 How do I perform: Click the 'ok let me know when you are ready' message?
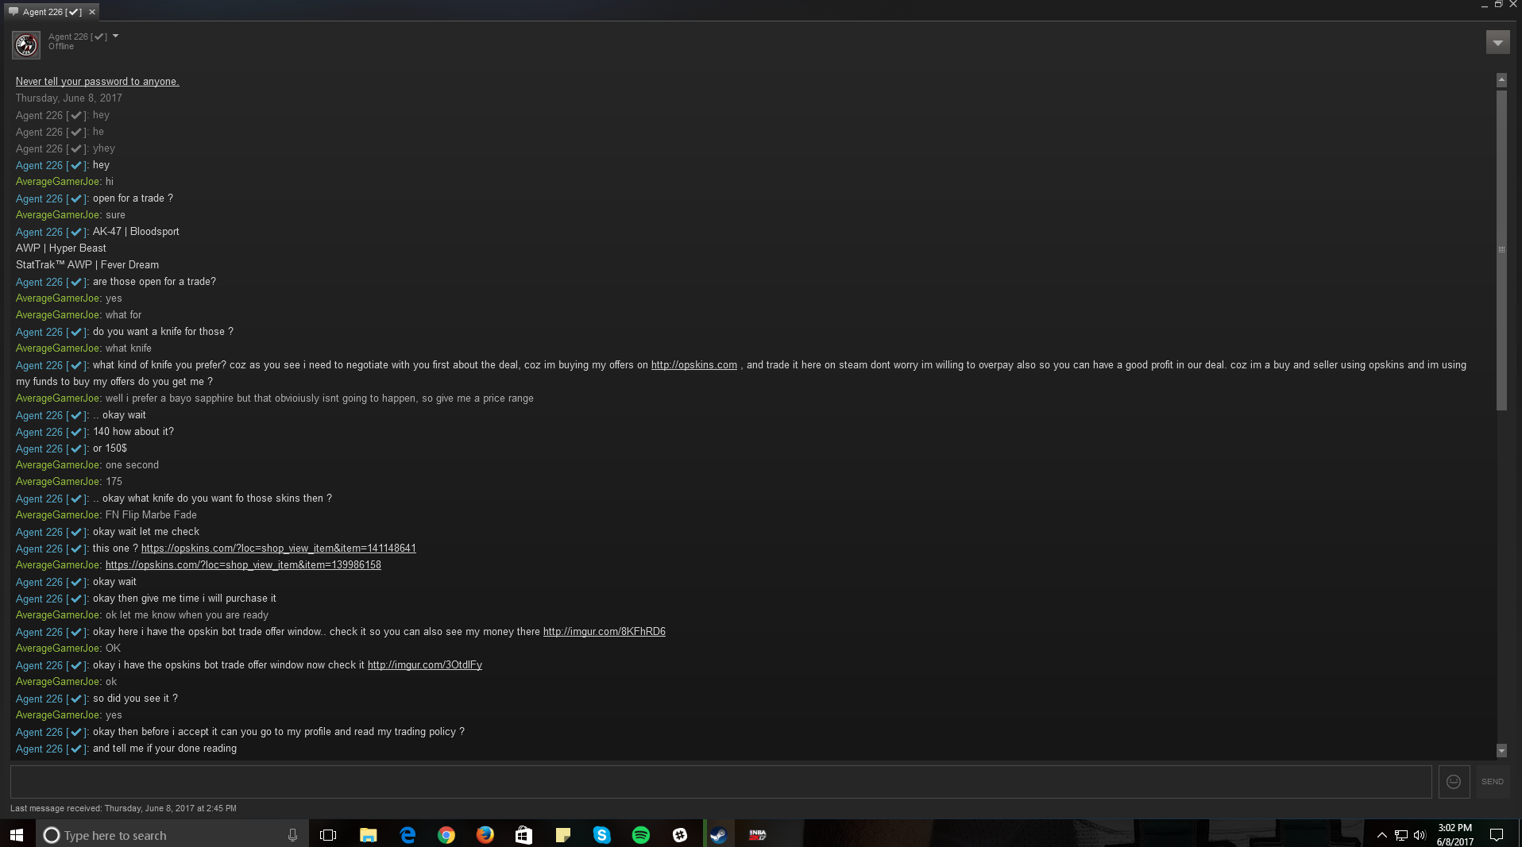pos(187,615)
